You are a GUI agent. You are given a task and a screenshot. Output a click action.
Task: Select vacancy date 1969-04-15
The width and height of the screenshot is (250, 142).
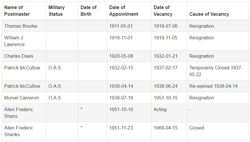coord(165,128)
